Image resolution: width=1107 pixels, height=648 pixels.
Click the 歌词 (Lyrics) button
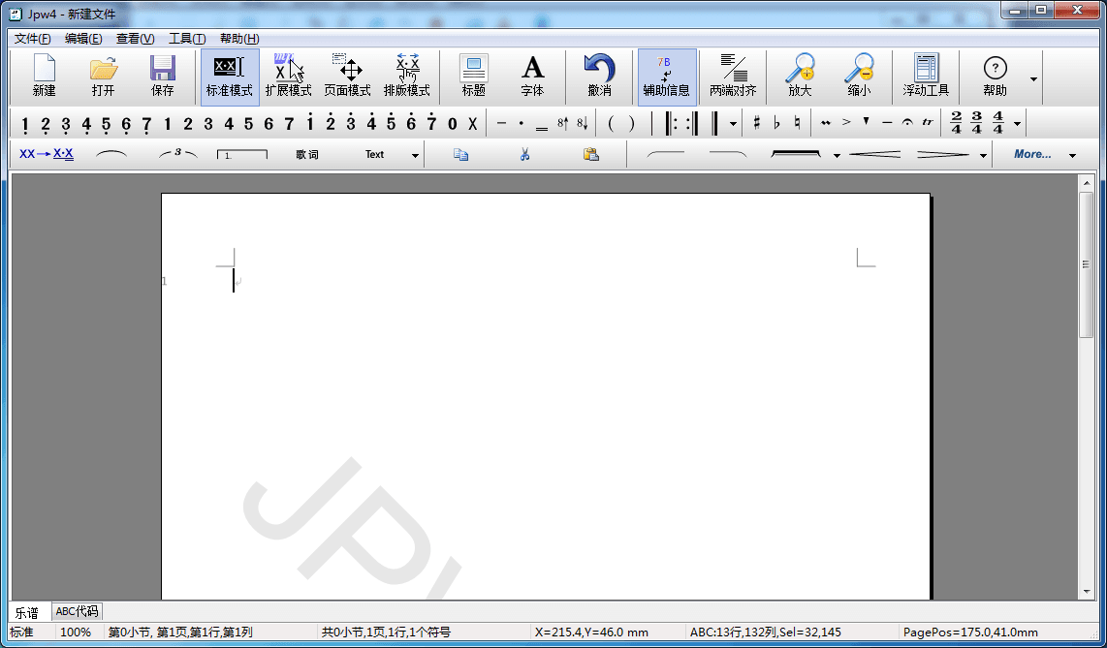[307, 154]
